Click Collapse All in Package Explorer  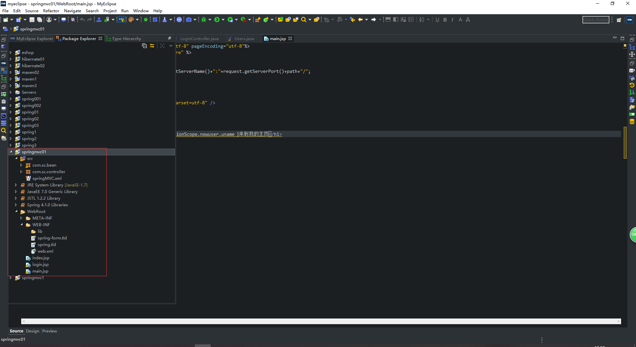[x=144, y=46]
